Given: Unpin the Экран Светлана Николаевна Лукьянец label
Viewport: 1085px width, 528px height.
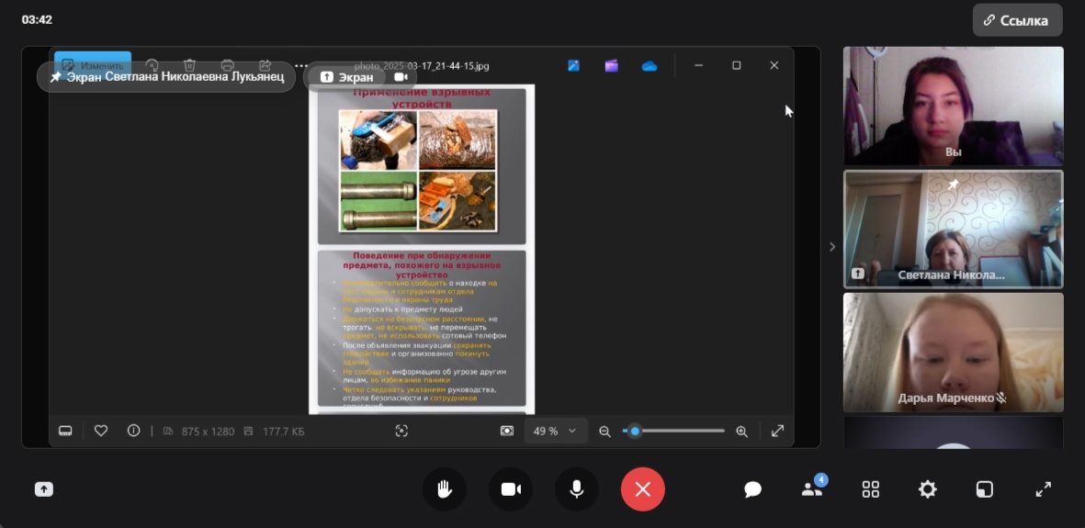Looking at the screenshot, I should coord(55,77).
